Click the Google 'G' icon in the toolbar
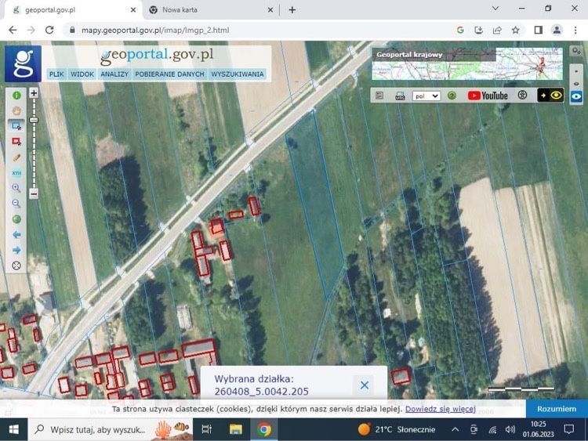Screen dimensions: 588x441 pos(460,30)
